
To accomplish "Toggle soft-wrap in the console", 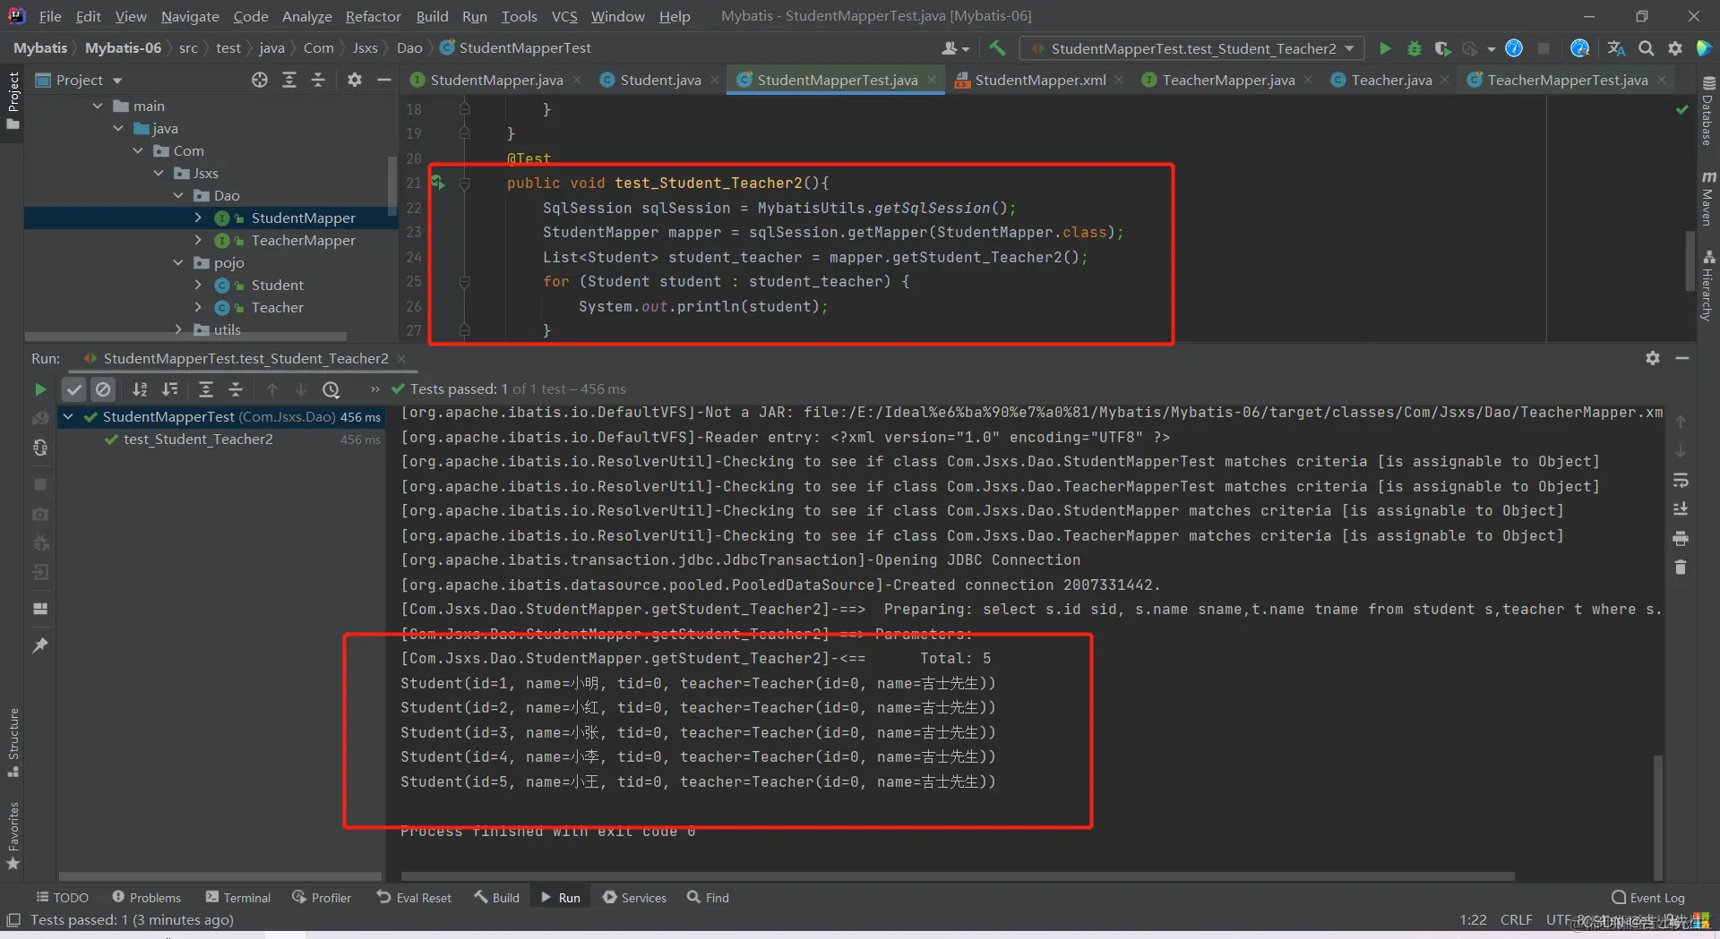I will [1681, 481].
